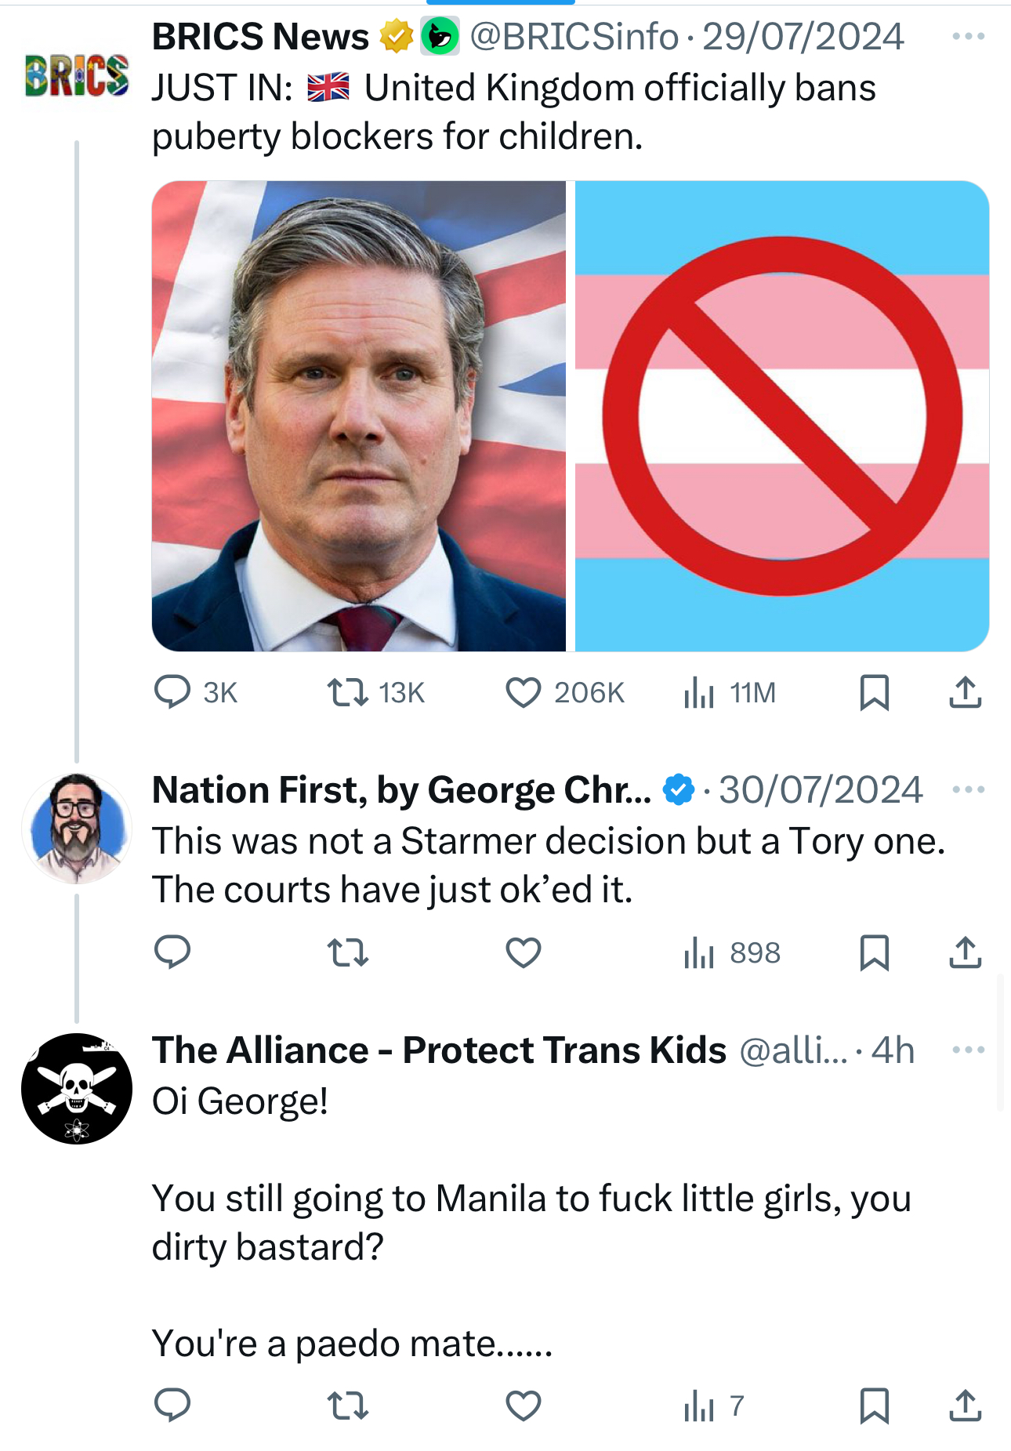Viewport: 1011px width, 1451px height.
Task: Share the BRICS News post
Action: (965, 692)
